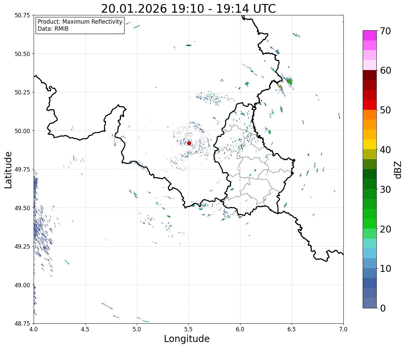Click the plot title showing 20.01.2026 time range
Screen dimensions: 406x347
pos(189,8)
